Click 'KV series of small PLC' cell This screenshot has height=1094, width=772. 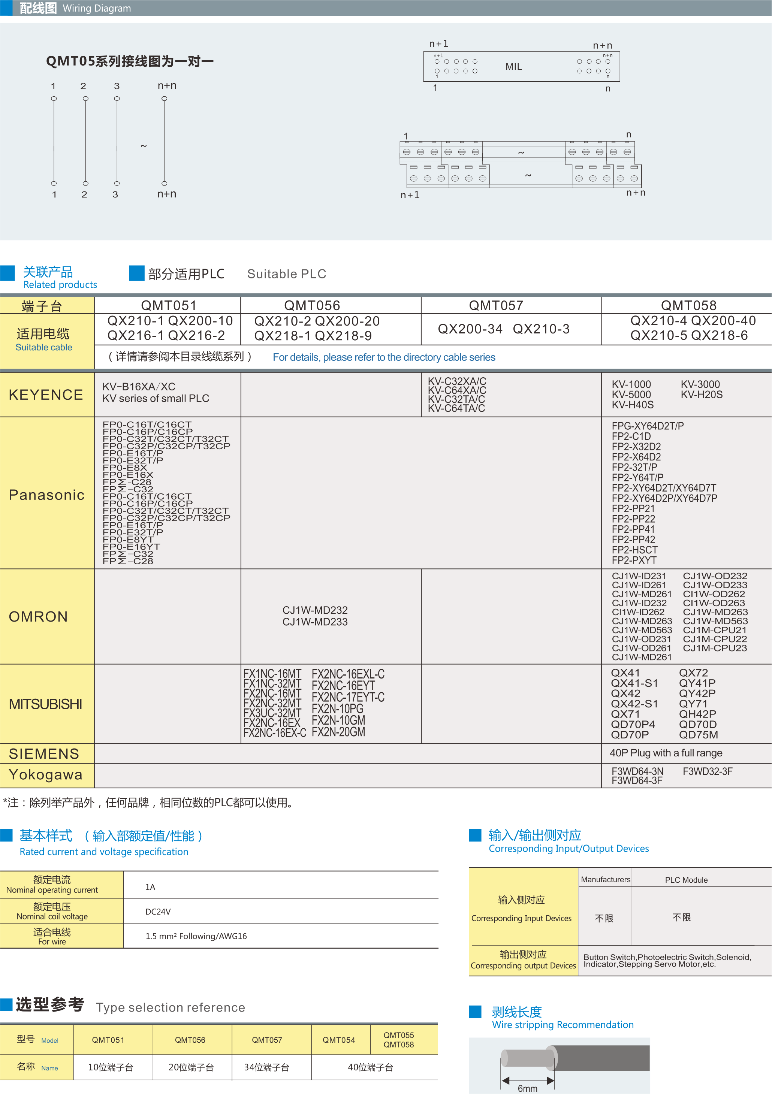pyautogui.click(x=156, y=398)
